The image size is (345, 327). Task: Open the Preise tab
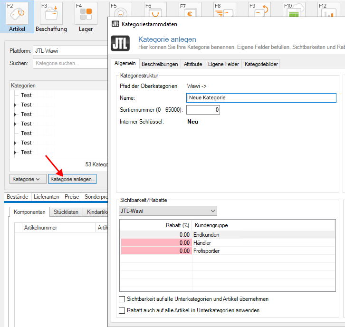pos(72,197)
